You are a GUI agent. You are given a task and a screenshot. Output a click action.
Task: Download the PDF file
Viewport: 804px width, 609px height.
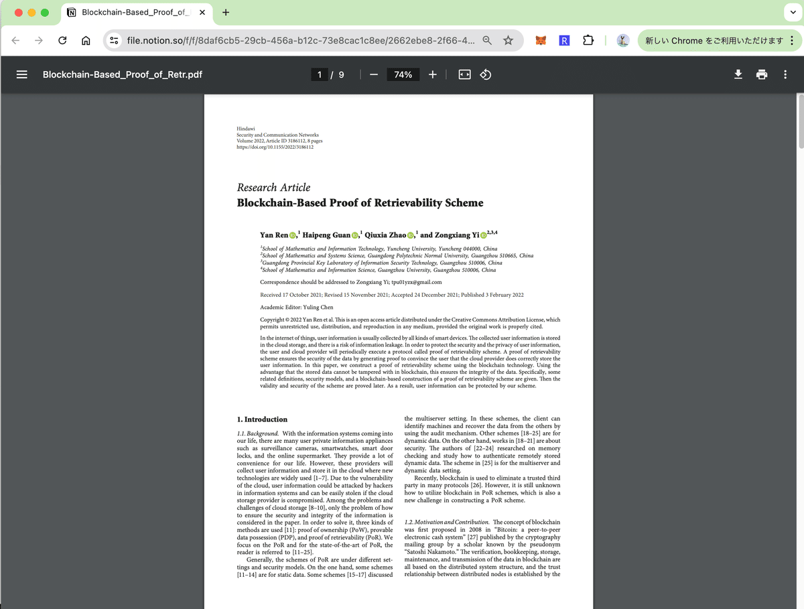click(738, 74)
